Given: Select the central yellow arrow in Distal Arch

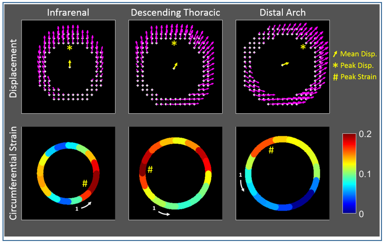Looking at the screenshot, I should click(285, 64).
